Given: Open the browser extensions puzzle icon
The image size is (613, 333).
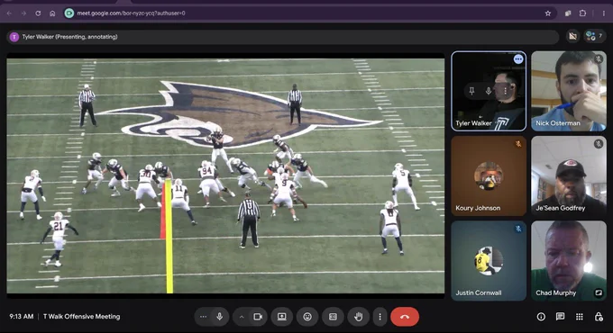Looking at the screenshot, I should (x=582, y=13).
